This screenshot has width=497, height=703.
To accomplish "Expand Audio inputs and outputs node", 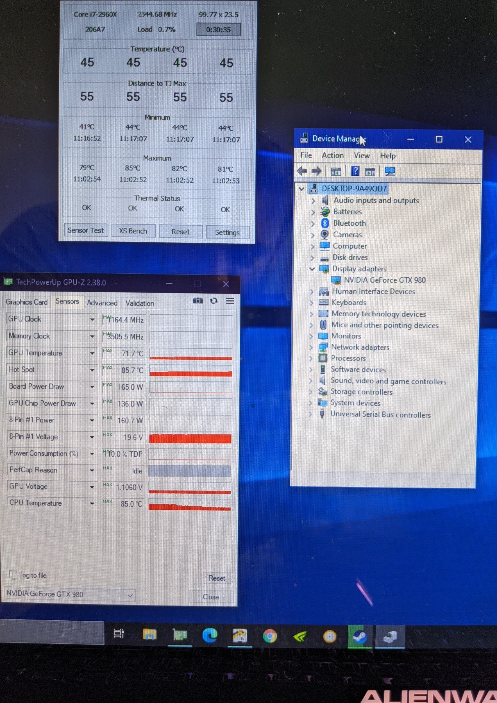I will tap(313, 201).
